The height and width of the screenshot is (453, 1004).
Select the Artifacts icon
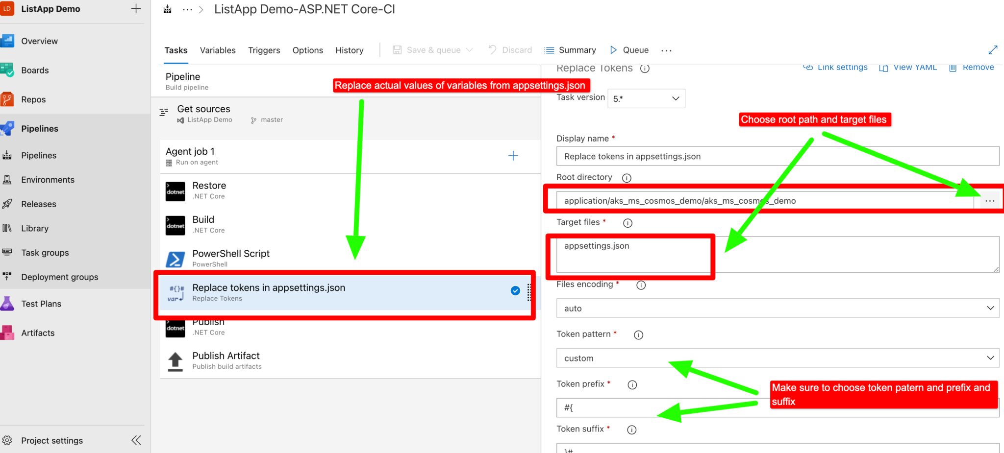[7, 333]
